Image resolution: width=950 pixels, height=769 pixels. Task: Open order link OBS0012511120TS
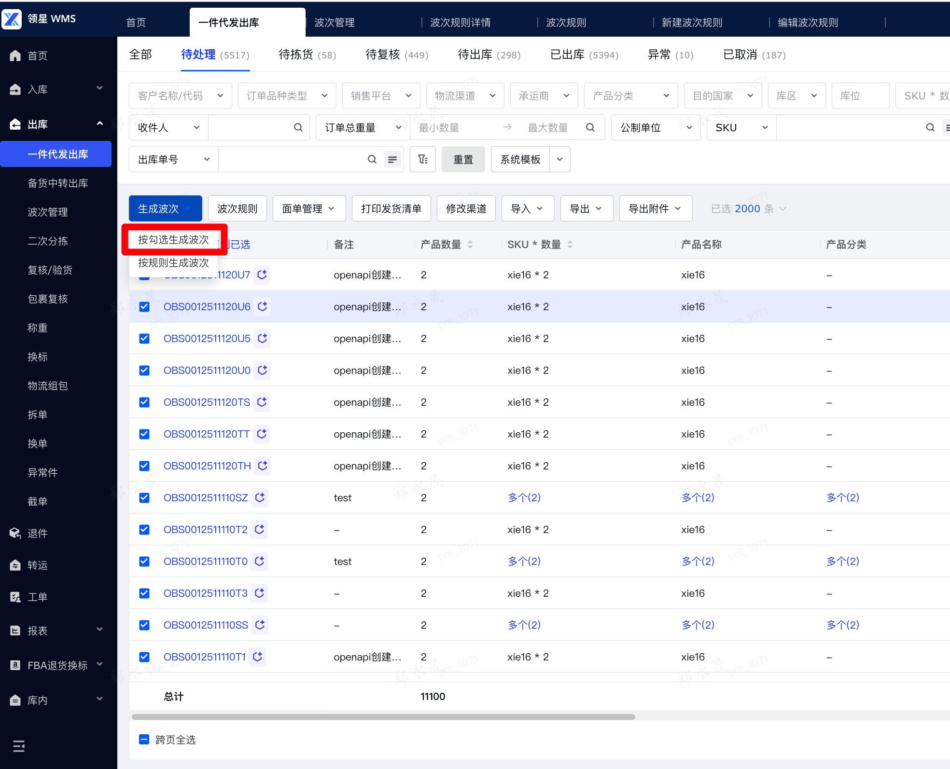coord(207,402)
